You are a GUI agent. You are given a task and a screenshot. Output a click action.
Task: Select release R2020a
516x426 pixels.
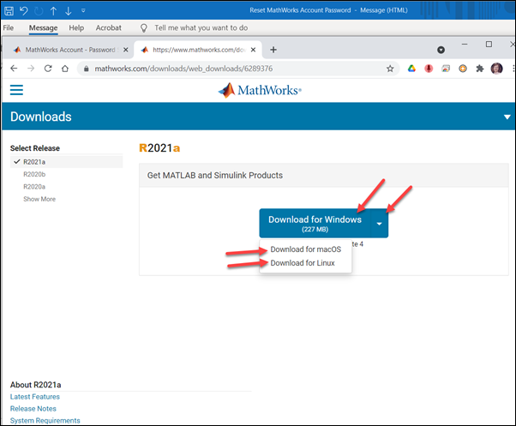pos(34,187)
